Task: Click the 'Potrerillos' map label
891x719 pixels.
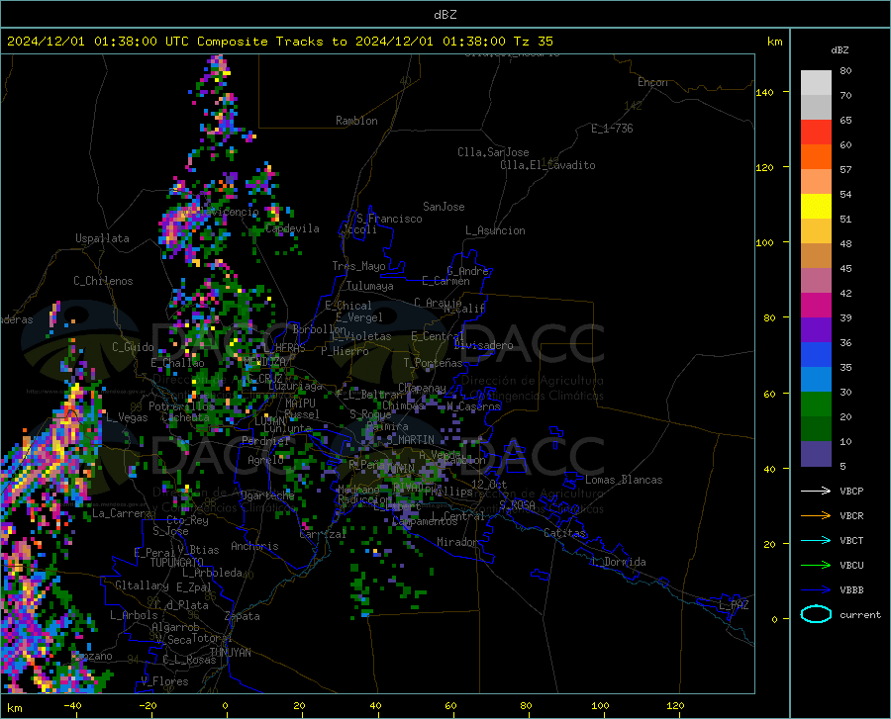Action: [181, 406]
